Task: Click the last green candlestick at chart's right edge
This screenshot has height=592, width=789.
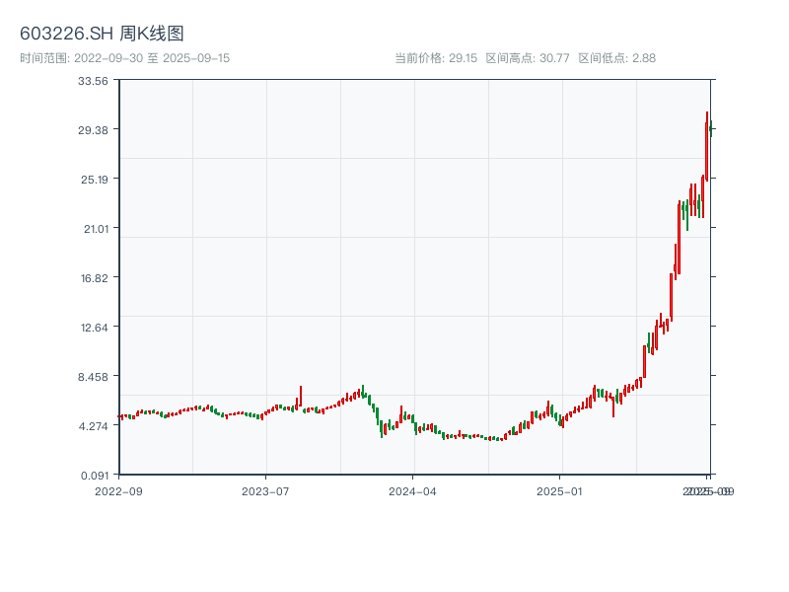Action: [711, 128]
